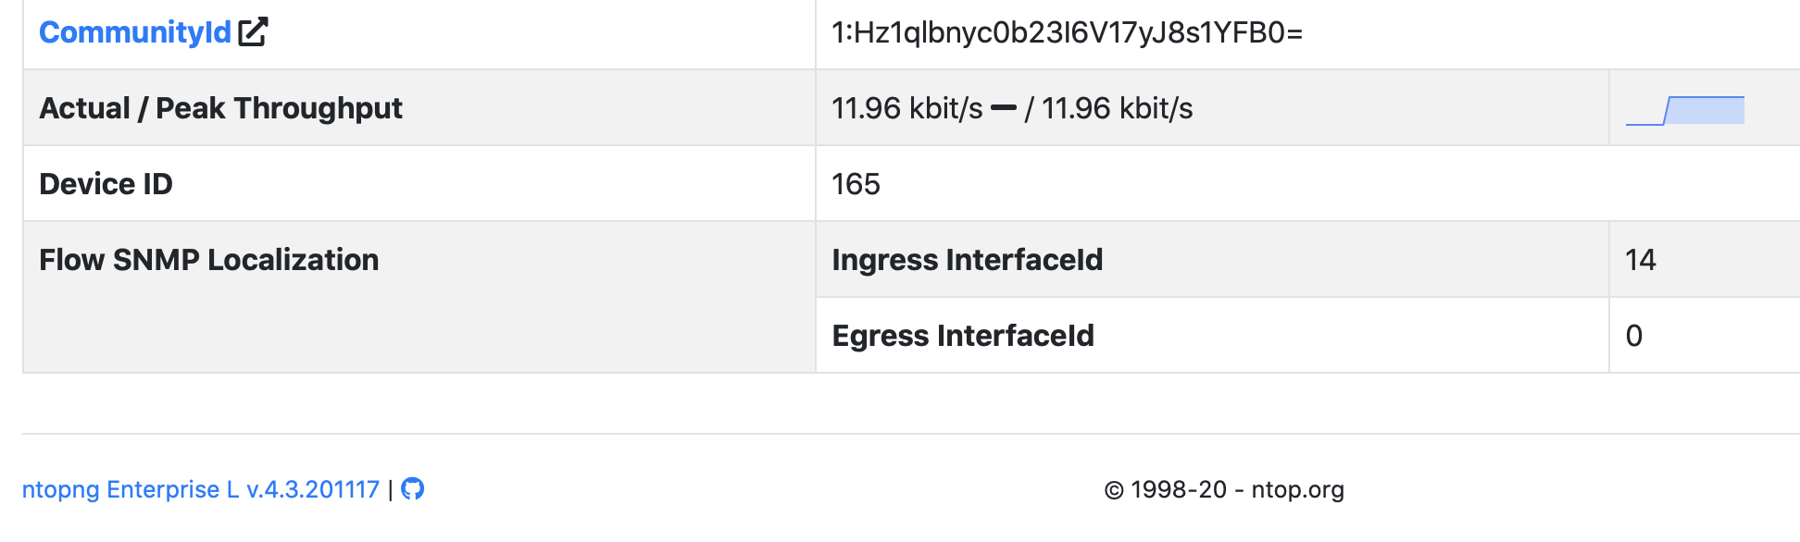The height and width of the screenshot is (542, 1800).
Task: Click the Device ID row label
Action: pyautogui.click(x=106, y=184)
